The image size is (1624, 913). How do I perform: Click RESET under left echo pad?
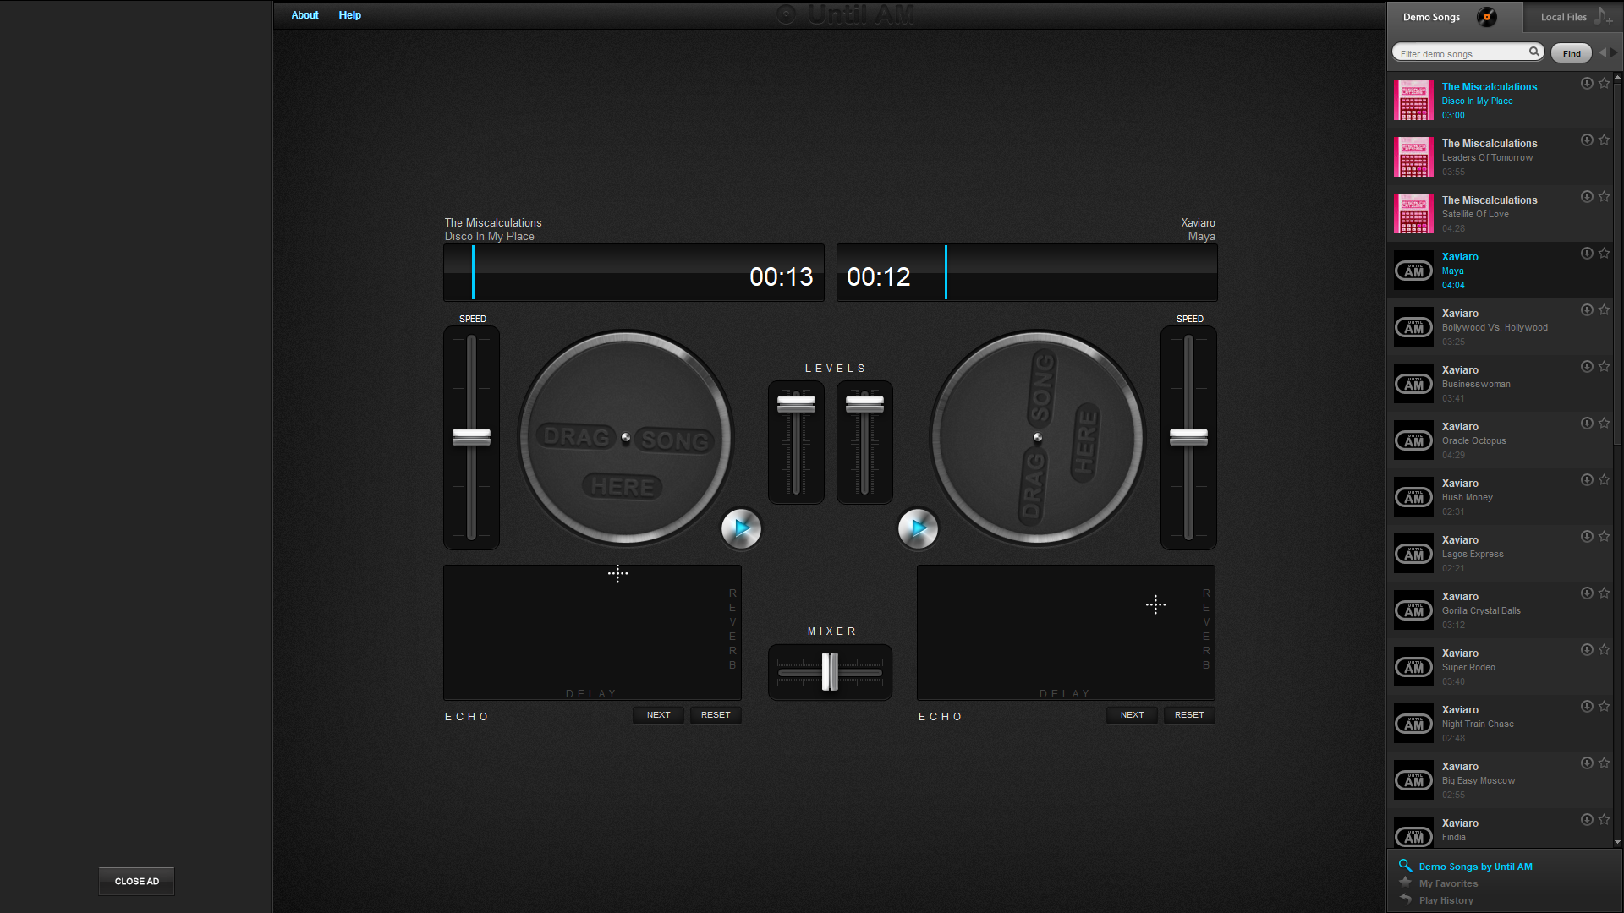click(x=716, y=715)
